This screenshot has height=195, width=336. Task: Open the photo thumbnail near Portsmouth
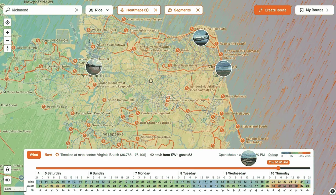[x=94, y=67]
